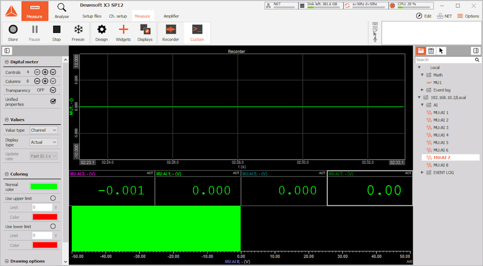Enable Use upper limit
483x266 pixels.
[x=53, y=198]
